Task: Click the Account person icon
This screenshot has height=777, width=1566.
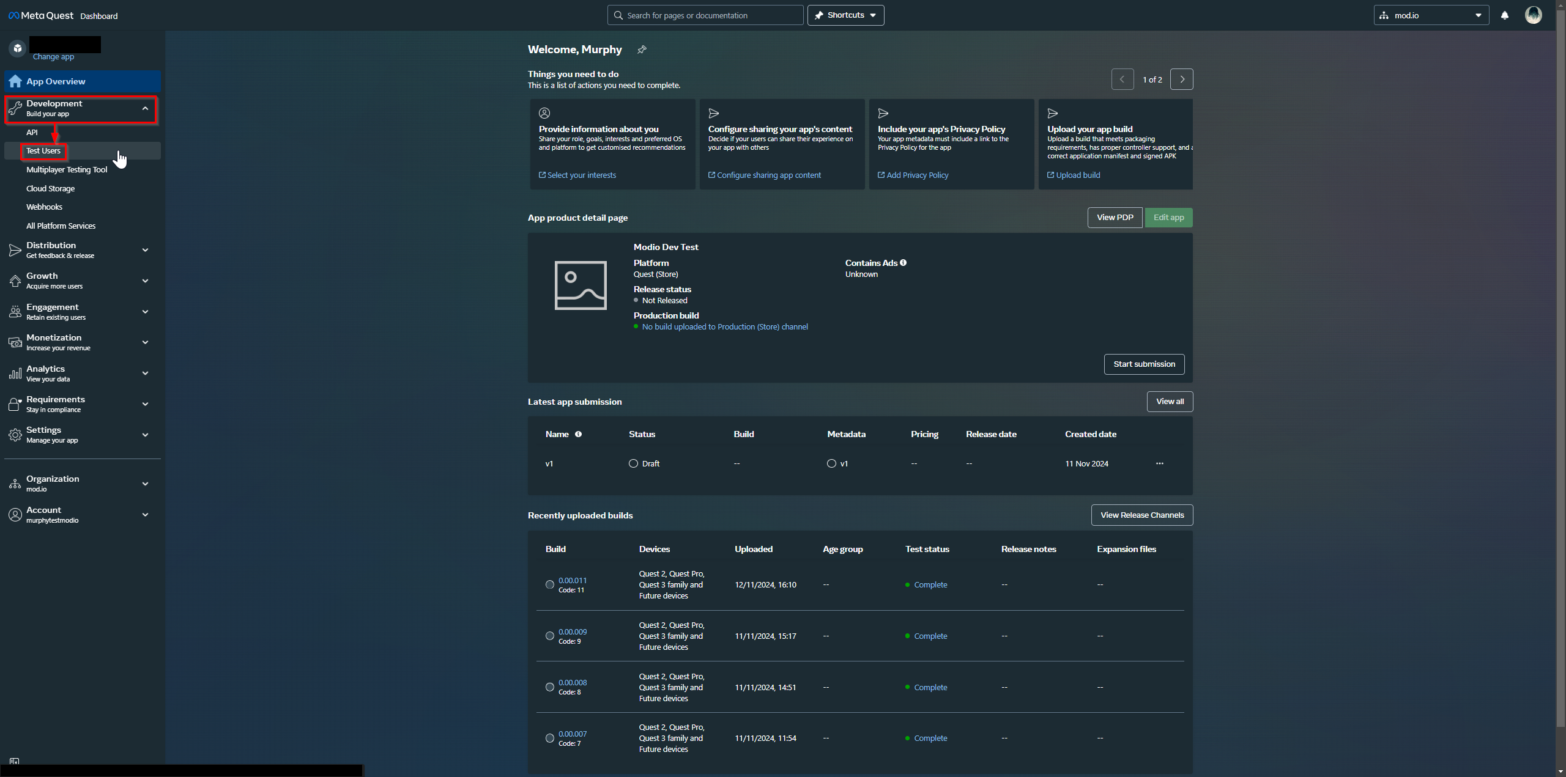Action: (15, 515)
